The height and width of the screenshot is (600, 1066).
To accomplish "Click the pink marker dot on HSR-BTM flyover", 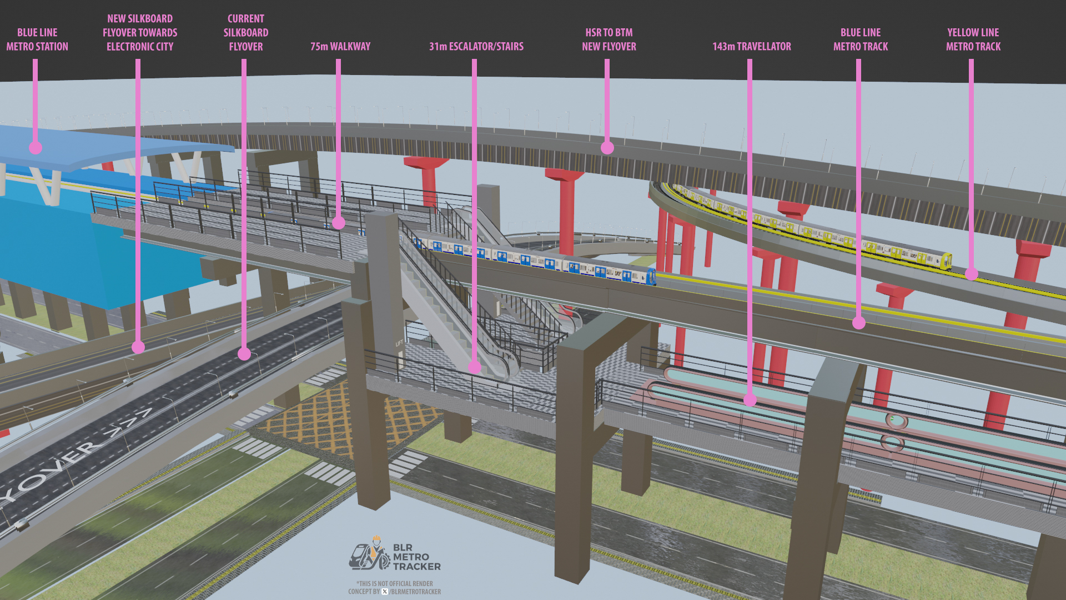I will [x=607, y=148].
